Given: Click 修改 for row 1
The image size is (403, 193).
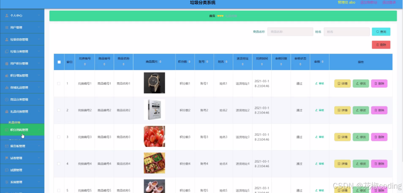Looking at the screenshot, I should tap(361, 84).
